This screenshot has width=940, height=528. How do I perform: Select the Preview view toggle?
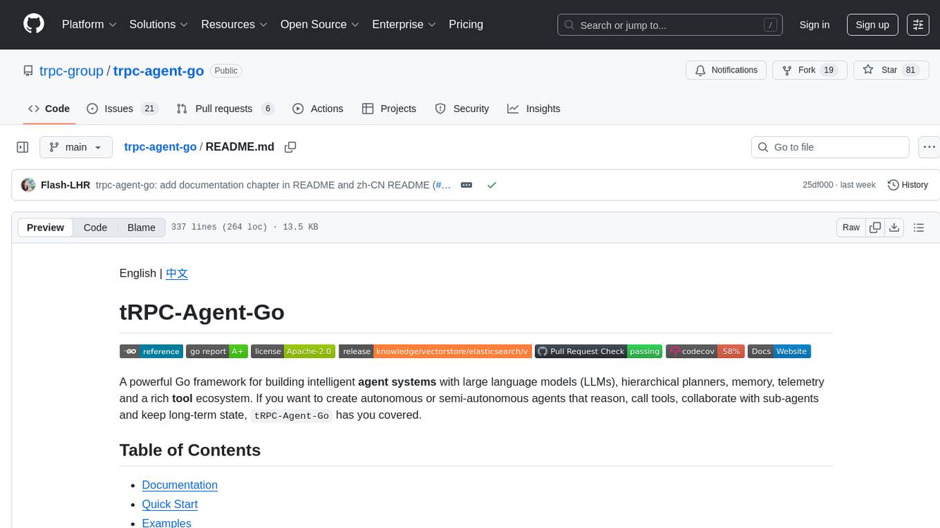(x=46, y=227)
